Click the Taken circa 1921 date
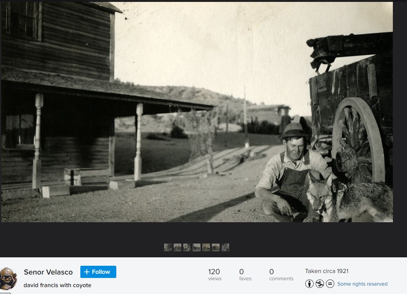 click(327, 271)
